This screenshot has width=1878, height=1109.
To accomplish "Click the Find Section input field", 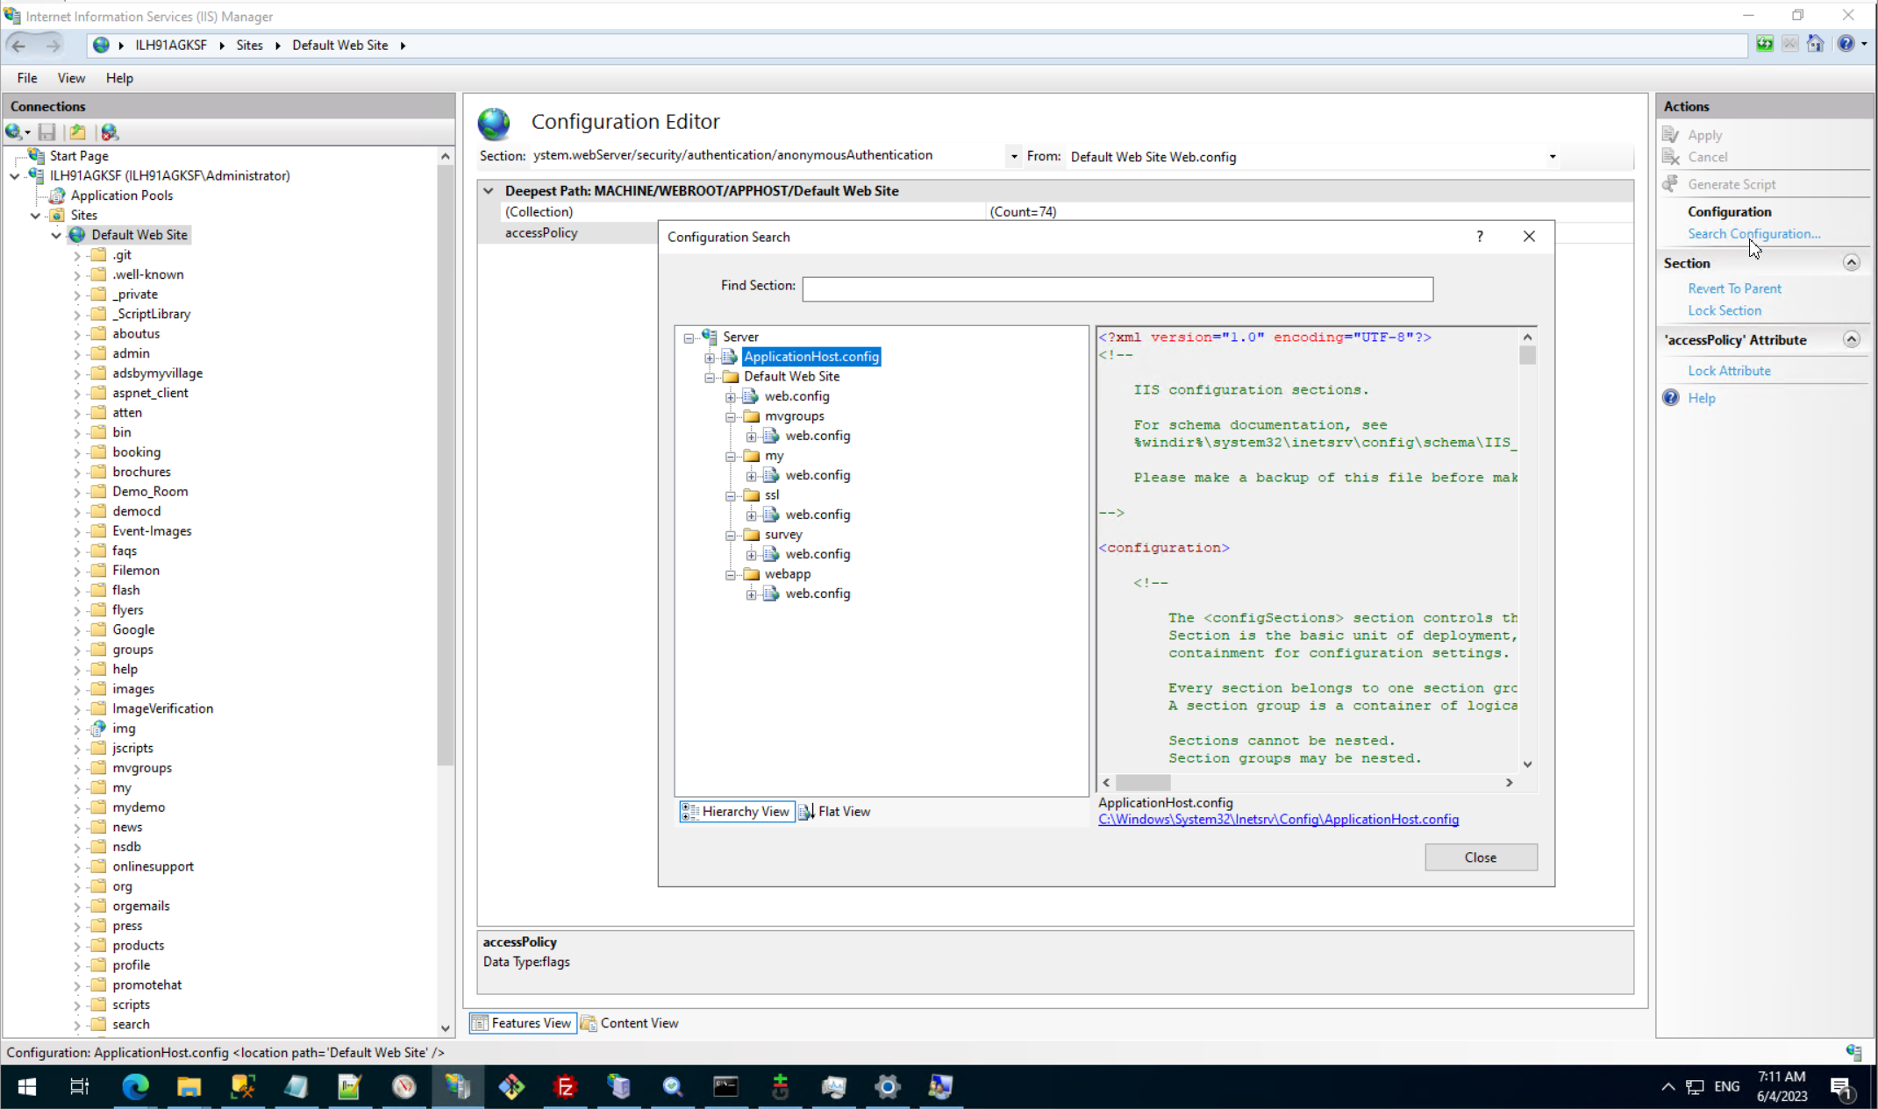I will coord(1117,289).
